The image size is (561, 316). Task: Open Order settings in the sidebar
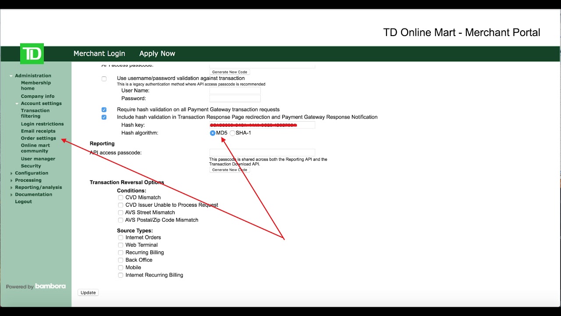39,138
